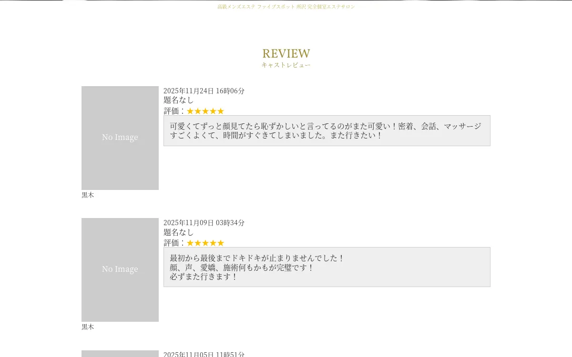Click the REVIEW heading
Screen dimensions: 572x357
click(286, 53)
